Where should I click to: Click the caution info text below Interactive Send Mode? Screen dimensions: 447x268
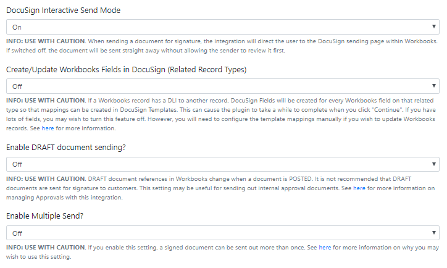coord(222,46)
